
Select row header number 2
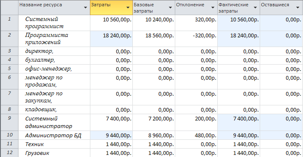[x=10, y=39]
